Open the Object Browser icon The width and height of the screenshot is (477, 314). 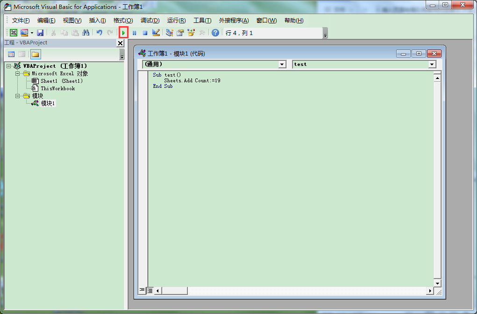pyautogui.click(x=191, y=33)
